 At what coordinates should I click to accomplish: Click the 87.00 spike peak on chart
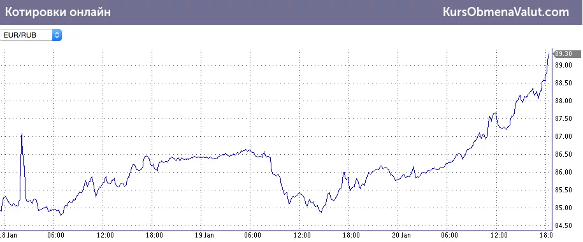coord(22,134)
